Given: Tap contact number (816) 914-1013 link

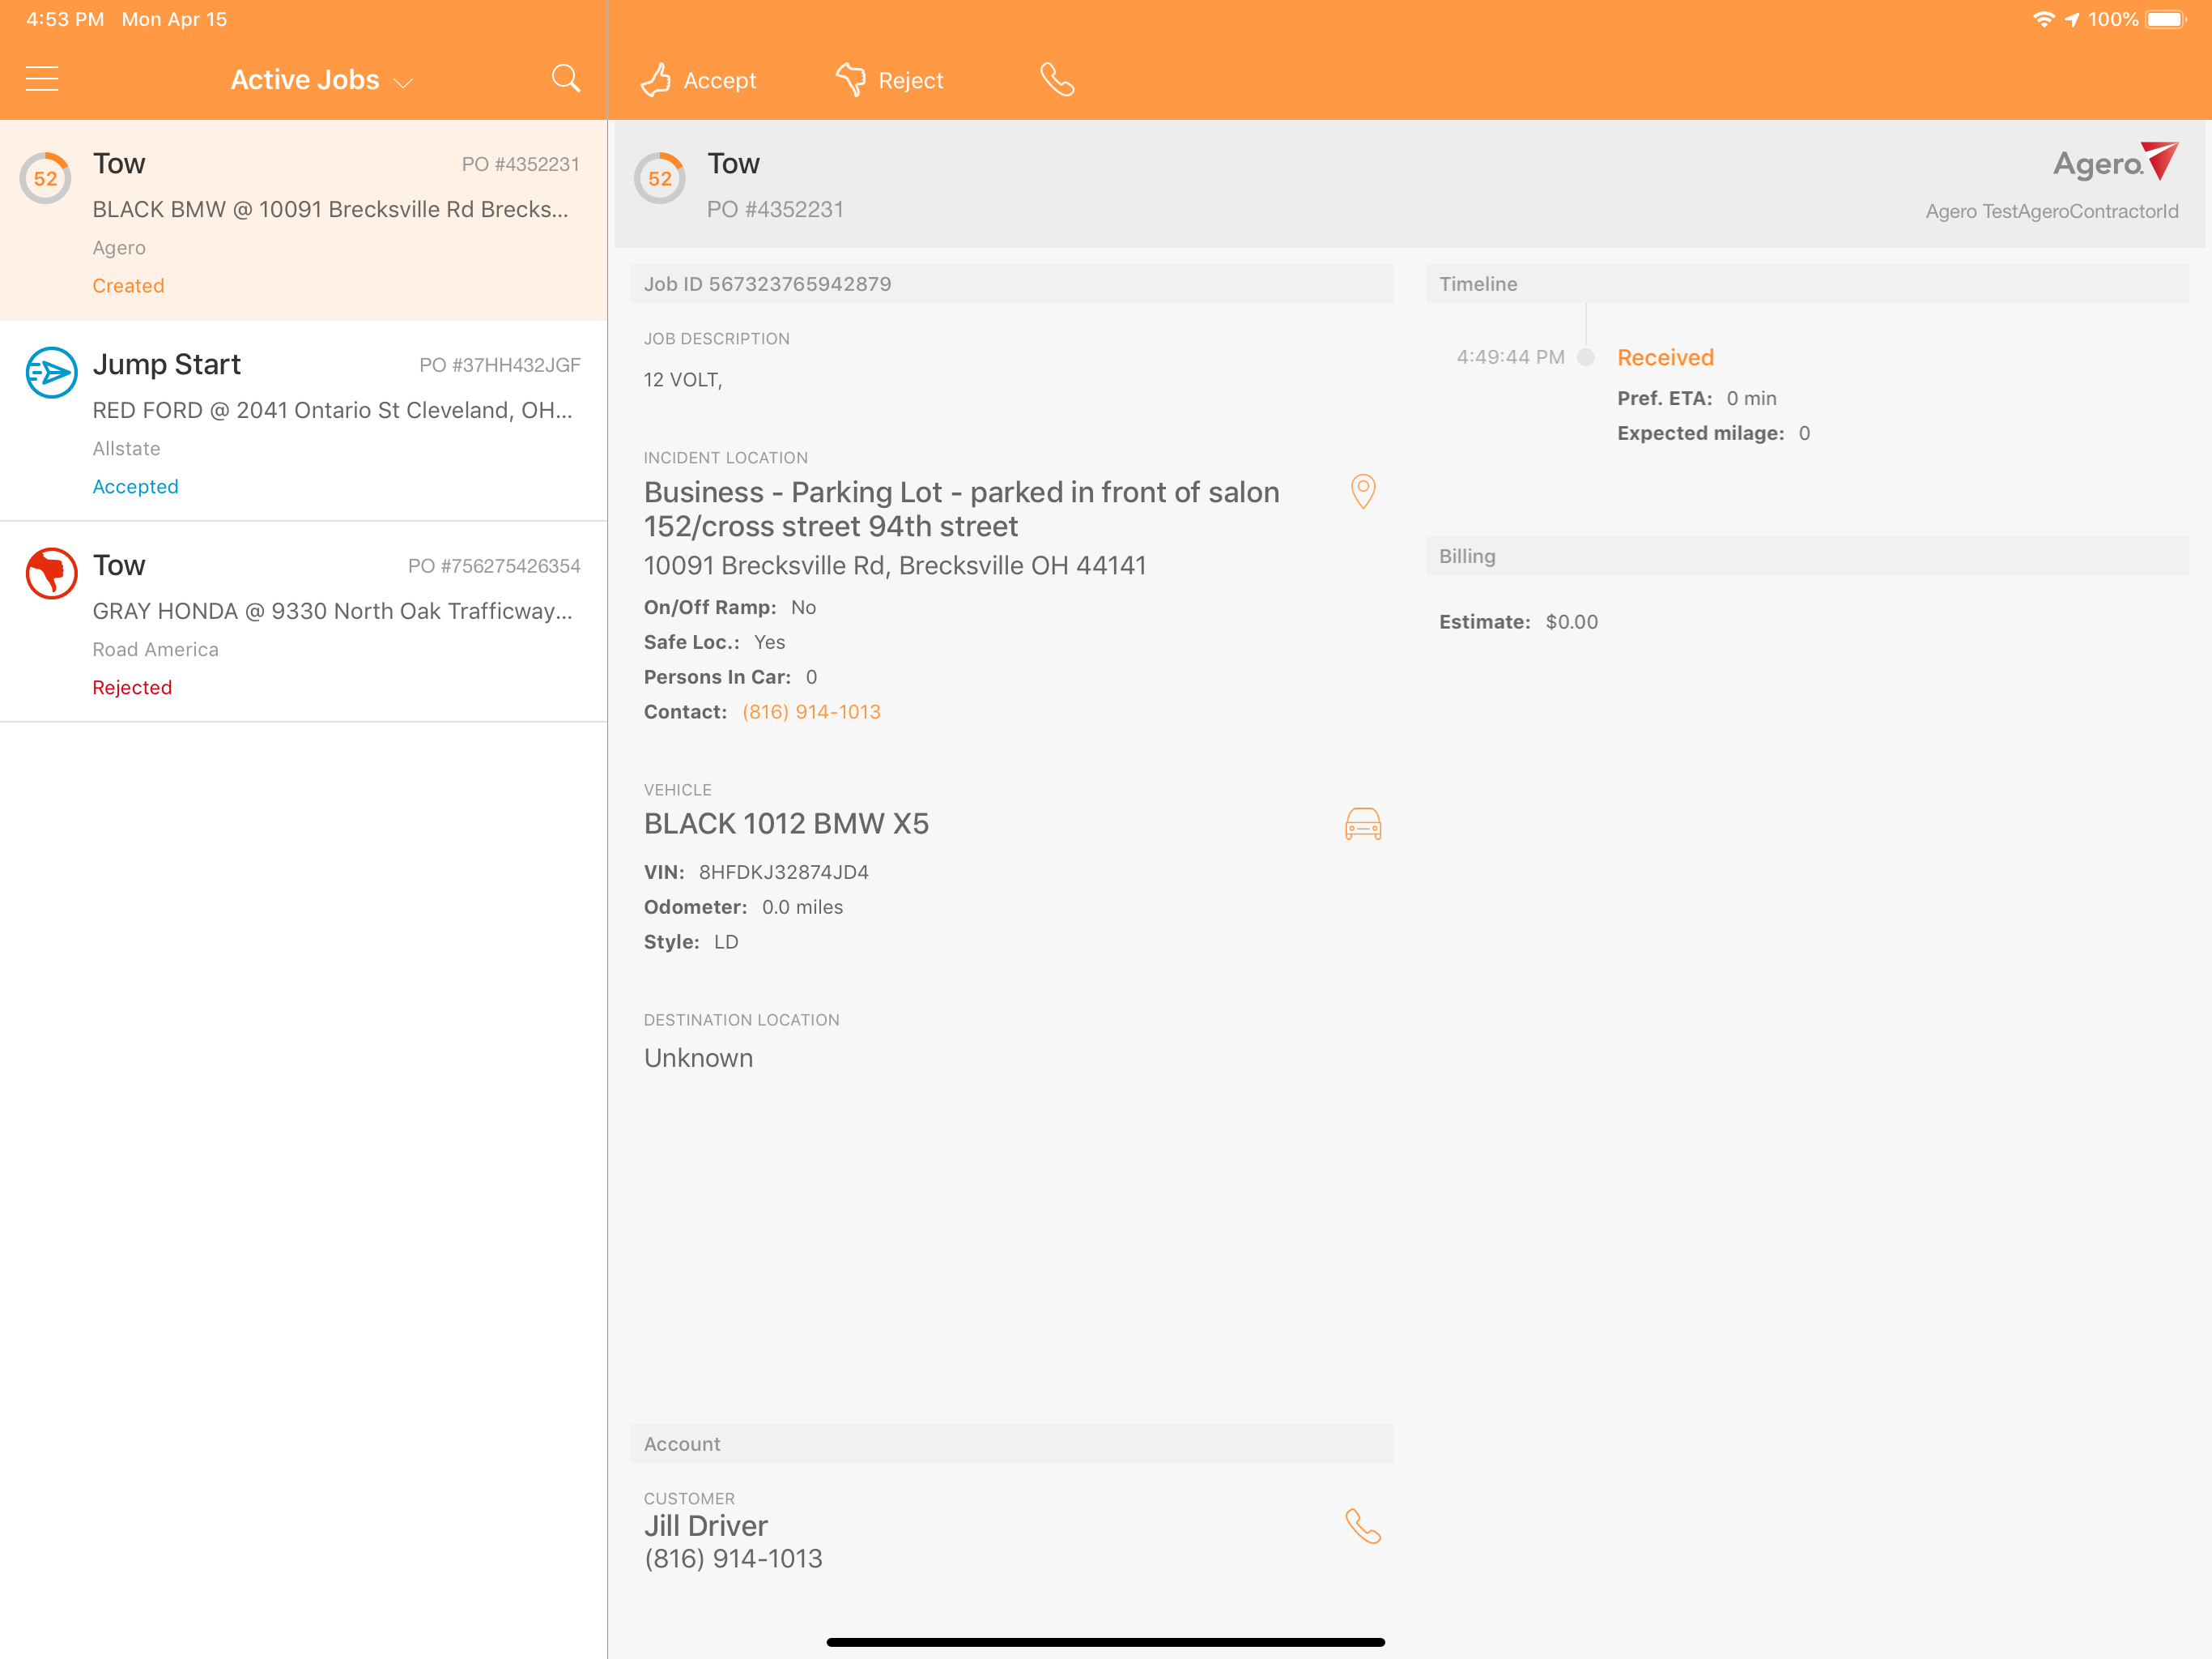Looking at the screenshot, I should click(811, 711).
